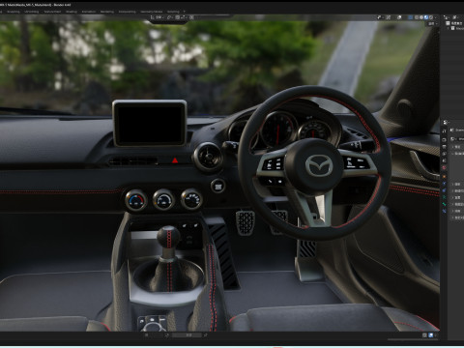Viewport: 464px width, 348px height.
Task: Open transform orientation dropdown
Action: (158, 17)
